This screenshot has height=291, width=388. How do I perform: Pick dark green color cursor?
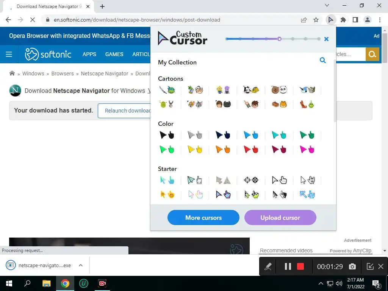[307, 135]
